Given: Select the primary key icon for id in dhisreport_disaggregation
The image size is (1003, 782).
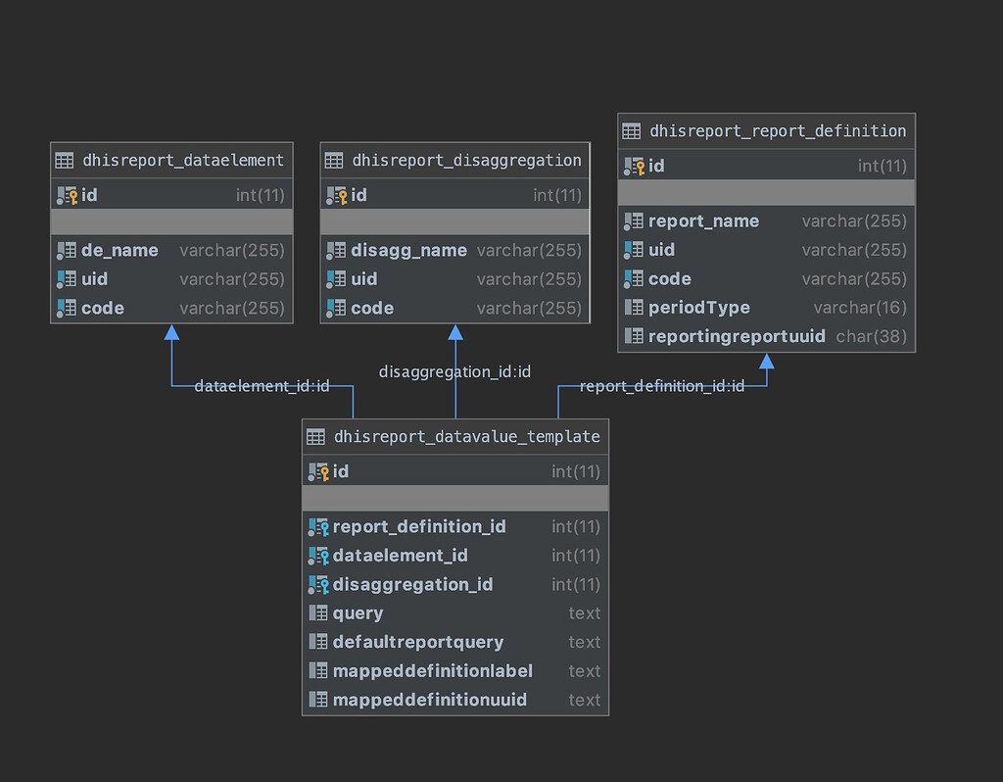Looking at the screenshot, I should click(x=337, y=195).
